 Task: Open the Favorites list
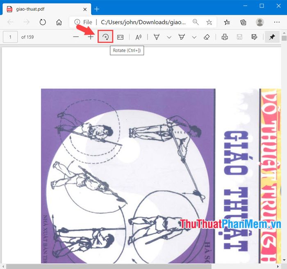(x=227, y=22)
